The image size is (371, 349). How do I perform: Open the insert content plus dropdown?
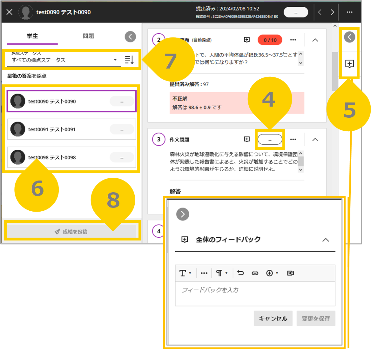272,273
